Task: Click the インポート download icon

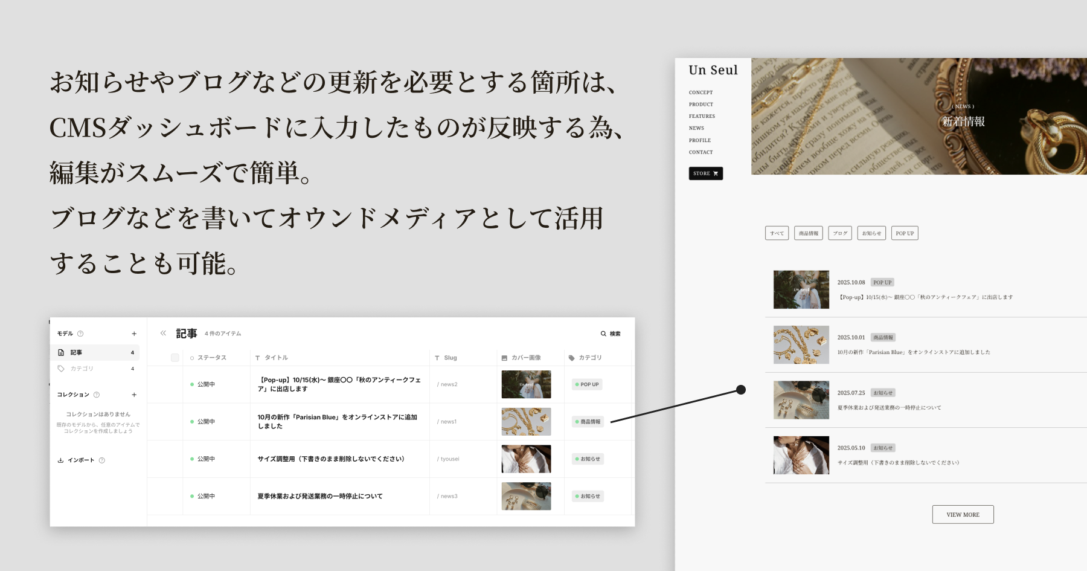Action: (60, 460)
